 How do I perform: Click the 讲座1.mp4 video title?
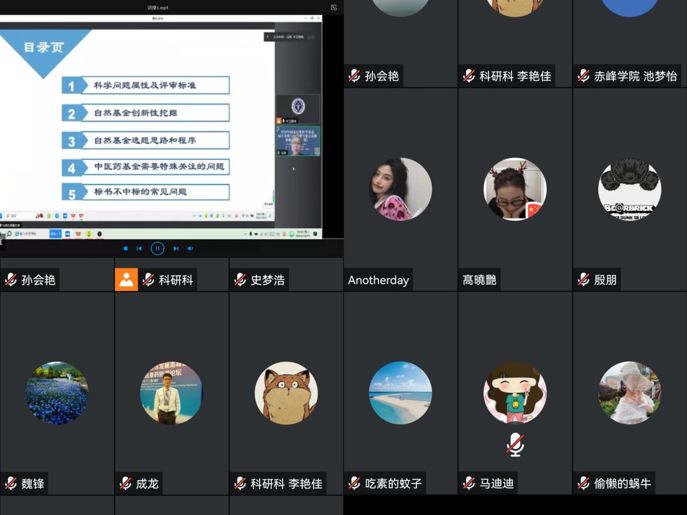[158, 8]
